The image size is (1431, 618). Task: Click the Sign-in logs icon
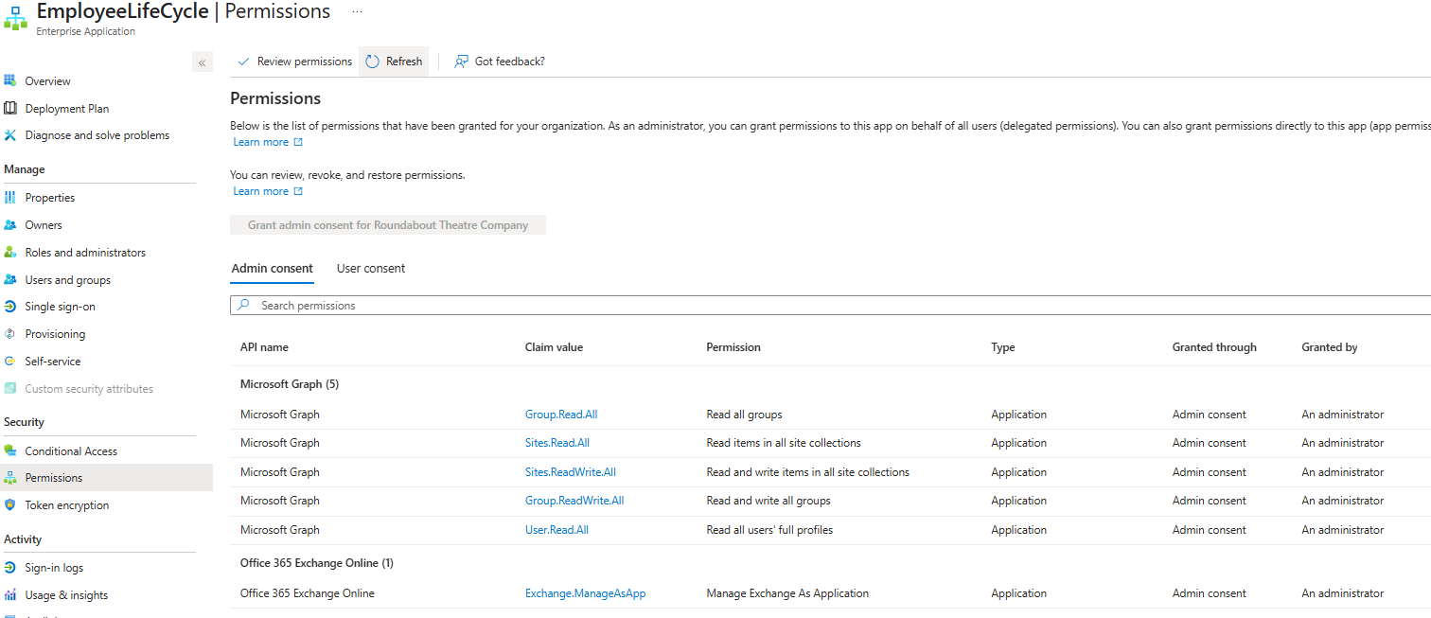10,568
